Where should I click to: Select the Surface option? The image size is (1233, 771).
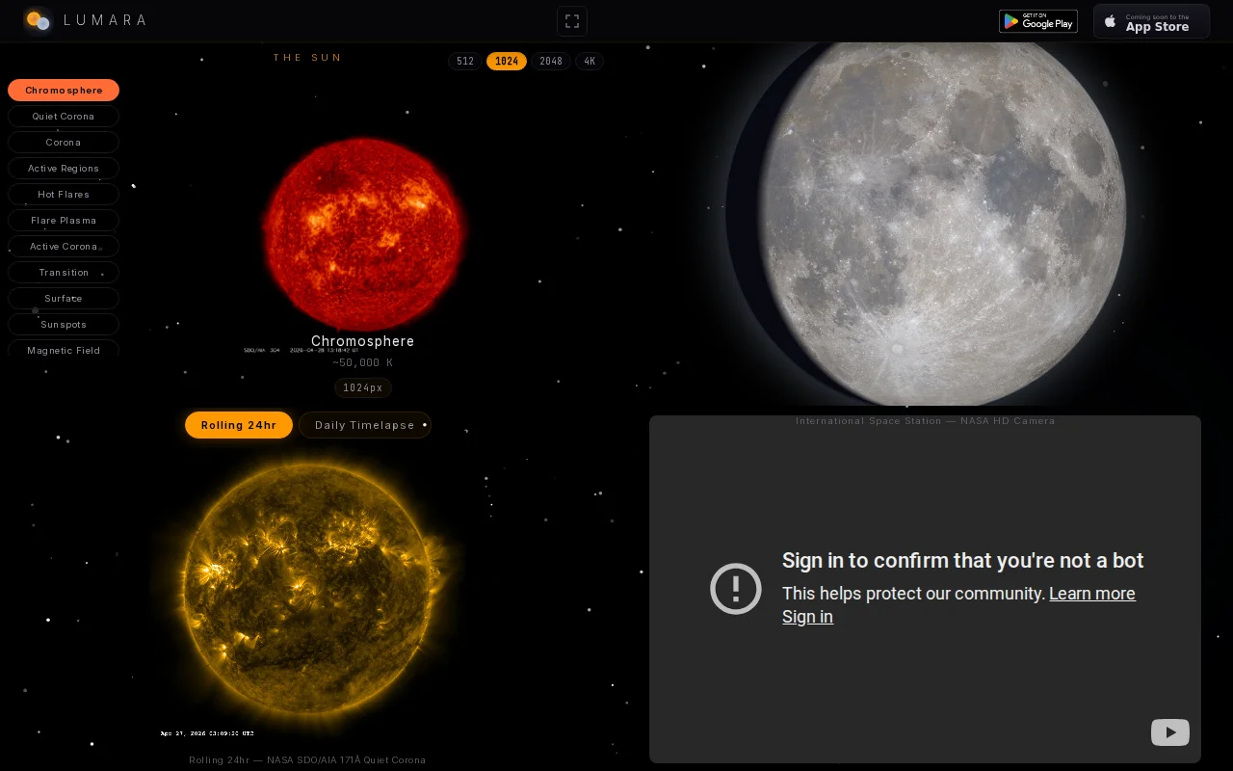[x=64, y=299]
